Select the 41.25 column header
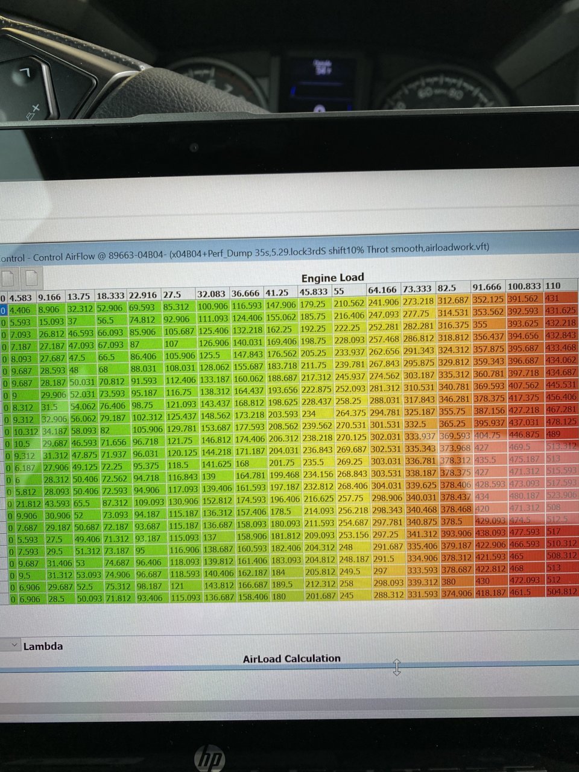The width and height of the screenshot is (579, 772). tap(281, 293)
